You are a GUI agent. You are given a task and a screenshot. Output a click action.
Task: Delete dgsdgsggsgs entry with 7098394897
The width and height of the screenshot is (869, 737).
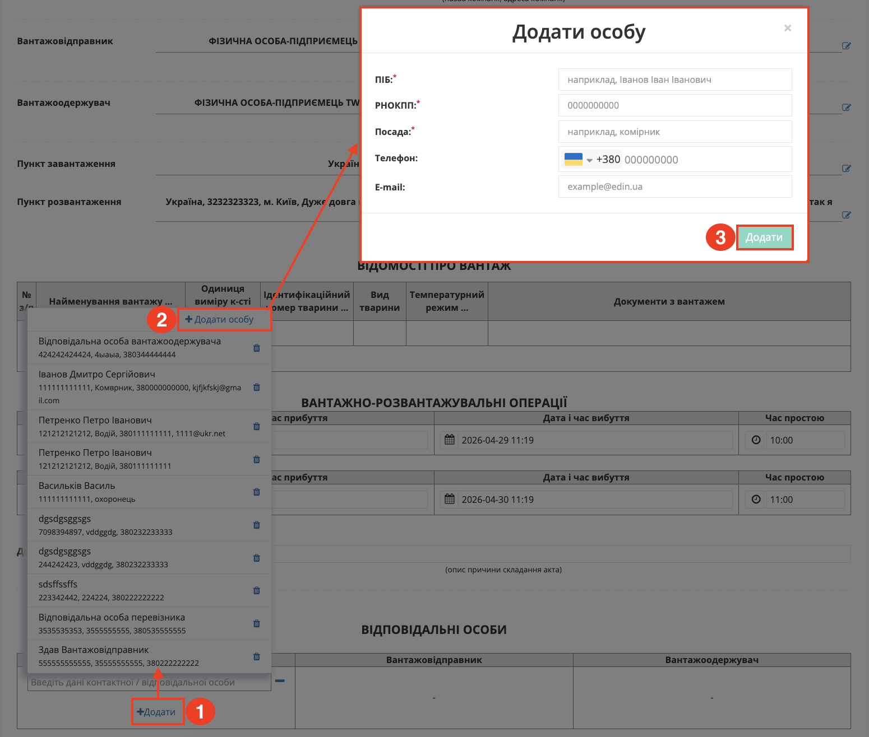pos(257,525)
